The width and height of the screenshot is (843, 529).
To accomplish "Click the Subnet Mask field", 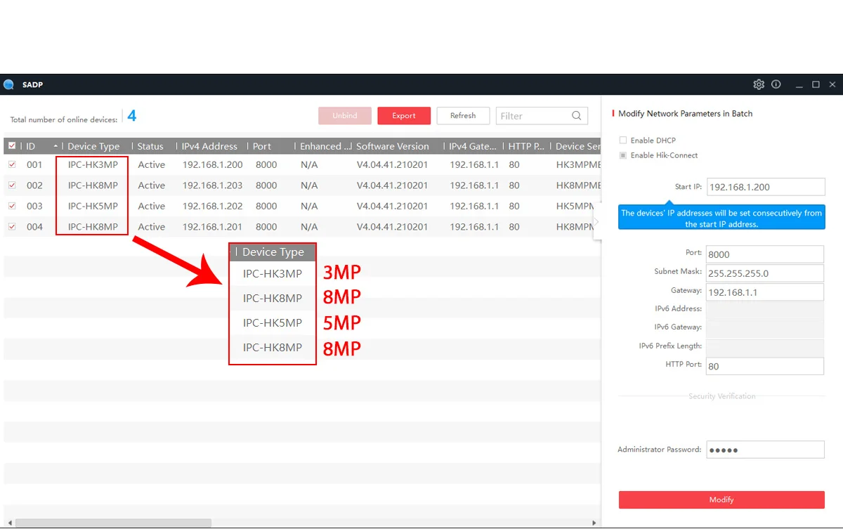I will (x=764, y=273).
